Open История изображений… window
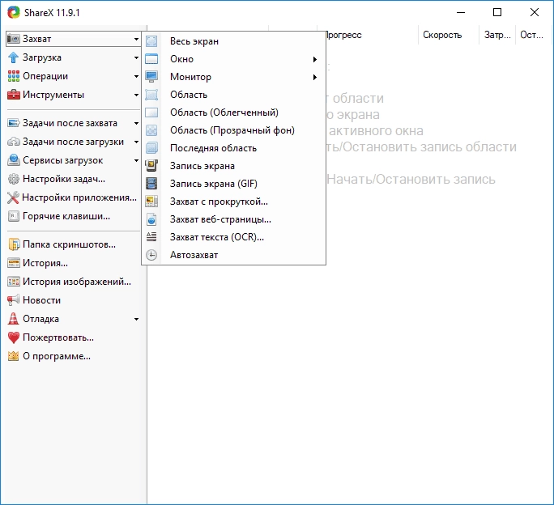The width and height of the screenshot is (554, 505). click(73, 282)
